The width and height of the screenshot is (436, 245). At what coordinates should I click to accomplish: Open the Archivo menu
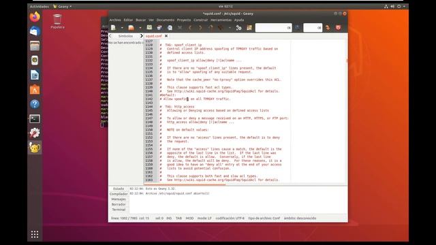115,20
